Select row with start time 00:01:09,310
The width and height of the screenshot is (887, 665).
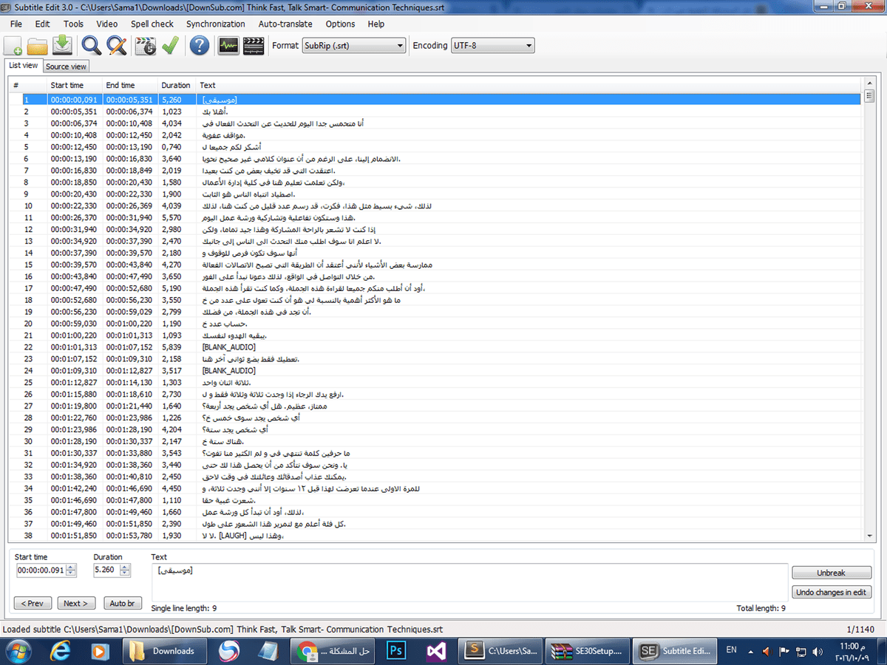point(436,370)
